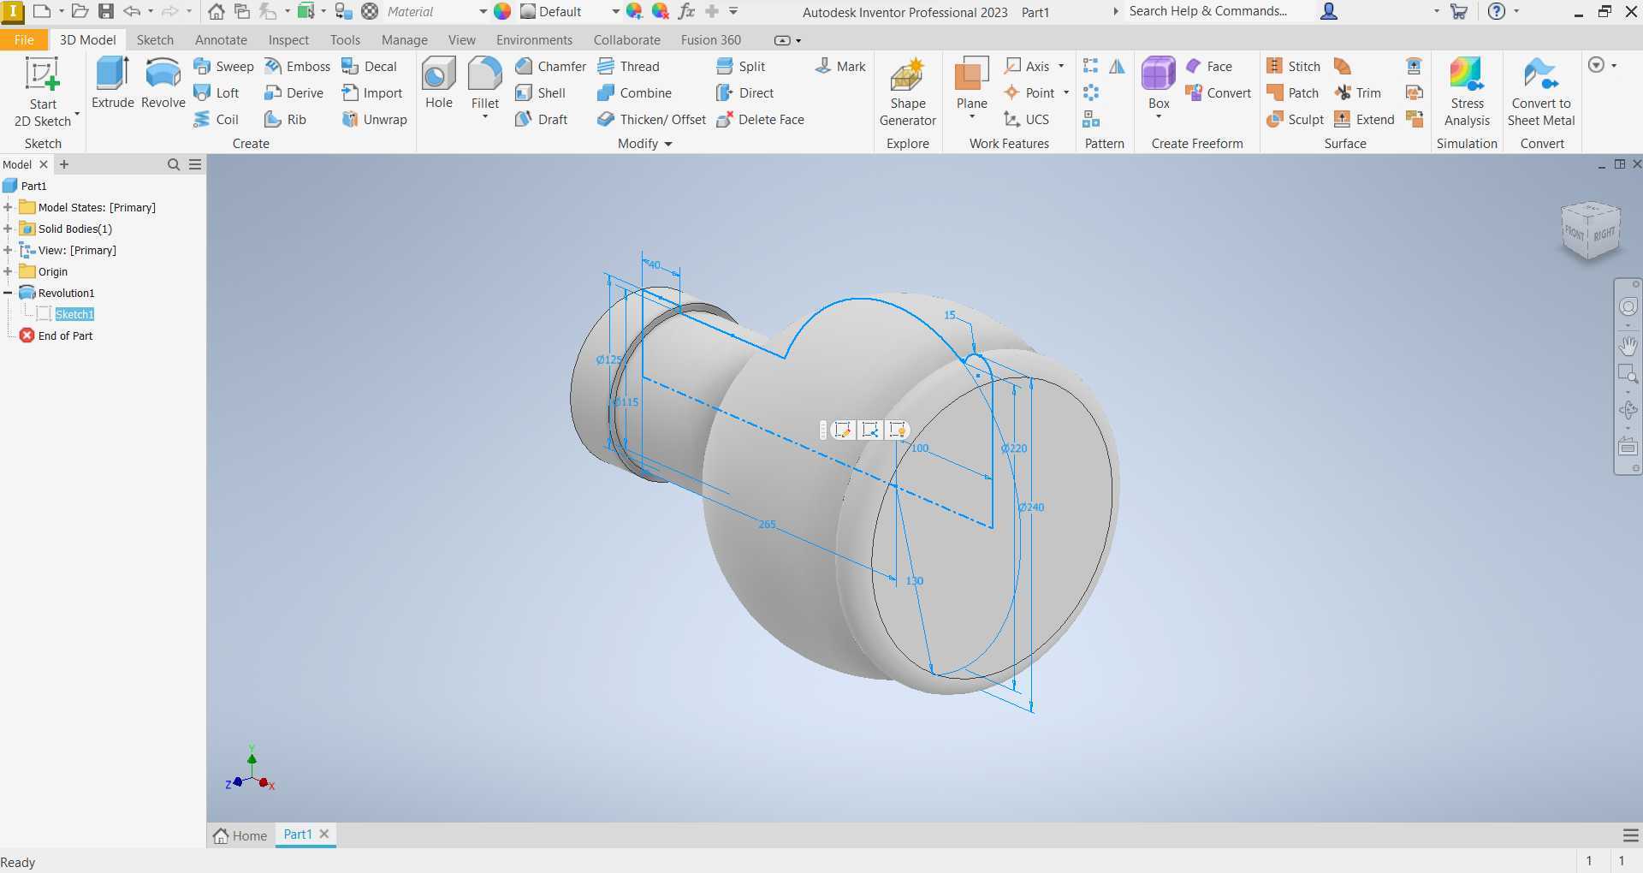Switch to the Annotate tab
Screen dimensions: 1643x873
[x=221, y=39]
